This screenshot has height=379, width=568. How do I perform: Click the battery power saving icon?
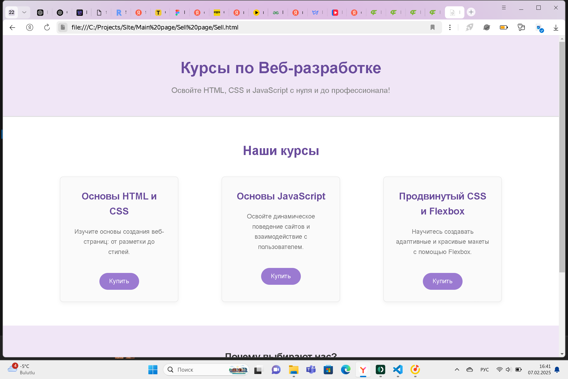[x=504, y=27]
